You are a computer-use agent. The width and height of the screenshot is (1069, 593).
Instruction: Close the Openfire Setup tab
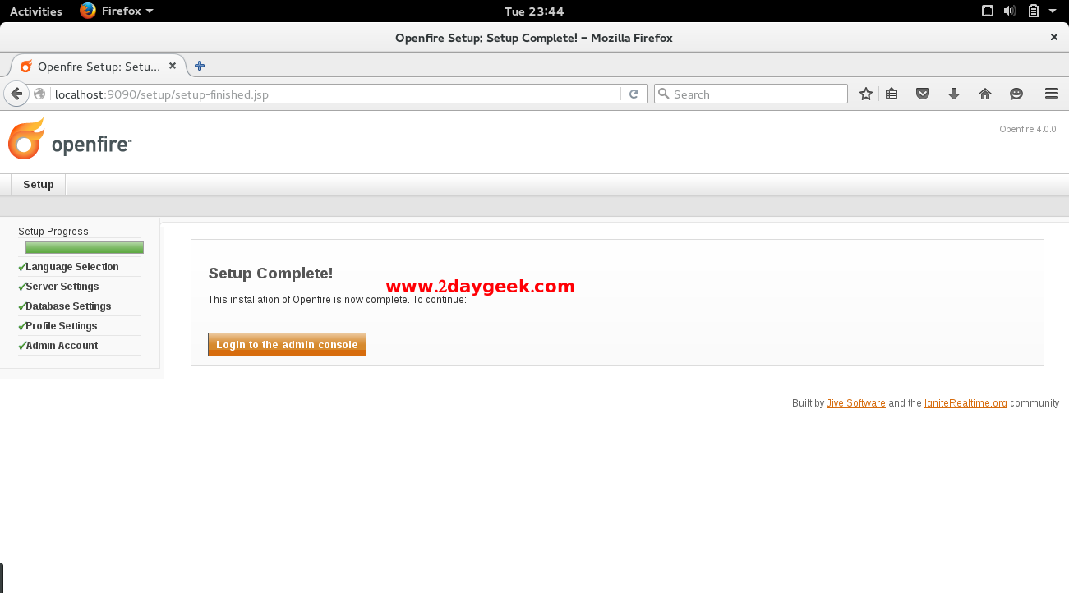[x=173, y=66]
